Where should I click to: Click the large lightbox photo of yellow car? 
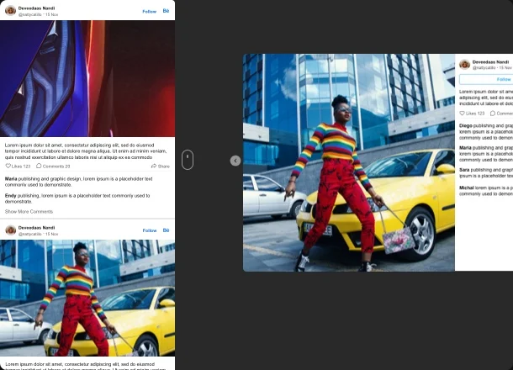pos(349,162)
